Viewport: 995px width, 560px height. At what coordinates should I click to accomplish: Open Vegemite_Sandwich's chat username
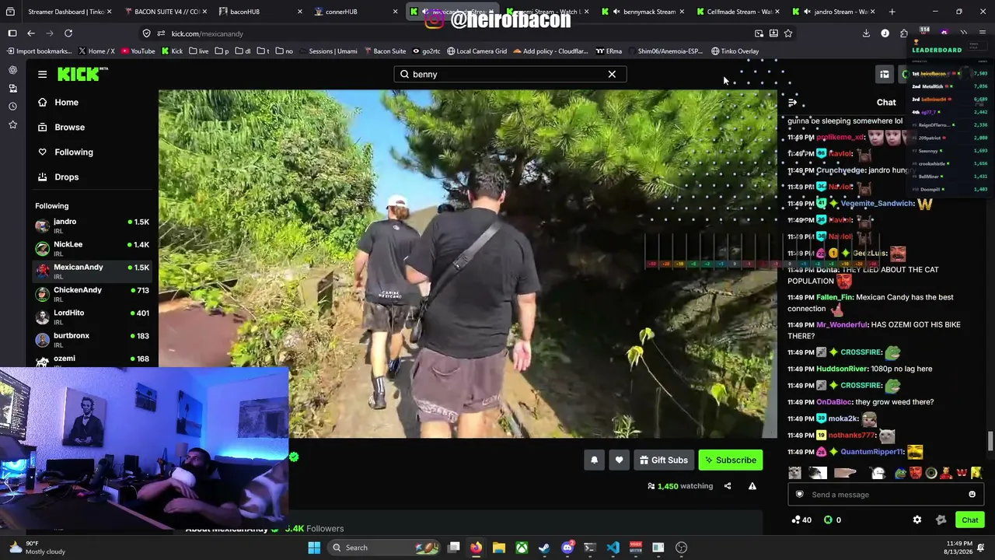(x=877, y=204)
